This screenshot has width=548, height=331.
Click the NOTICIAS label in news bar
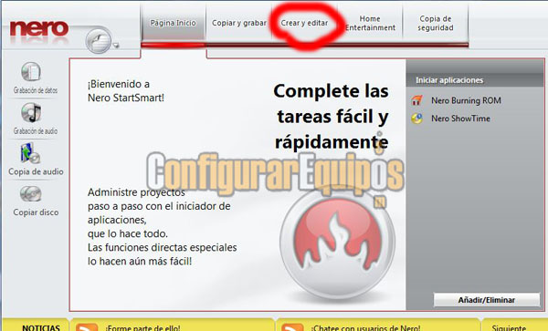pos(41,328)
